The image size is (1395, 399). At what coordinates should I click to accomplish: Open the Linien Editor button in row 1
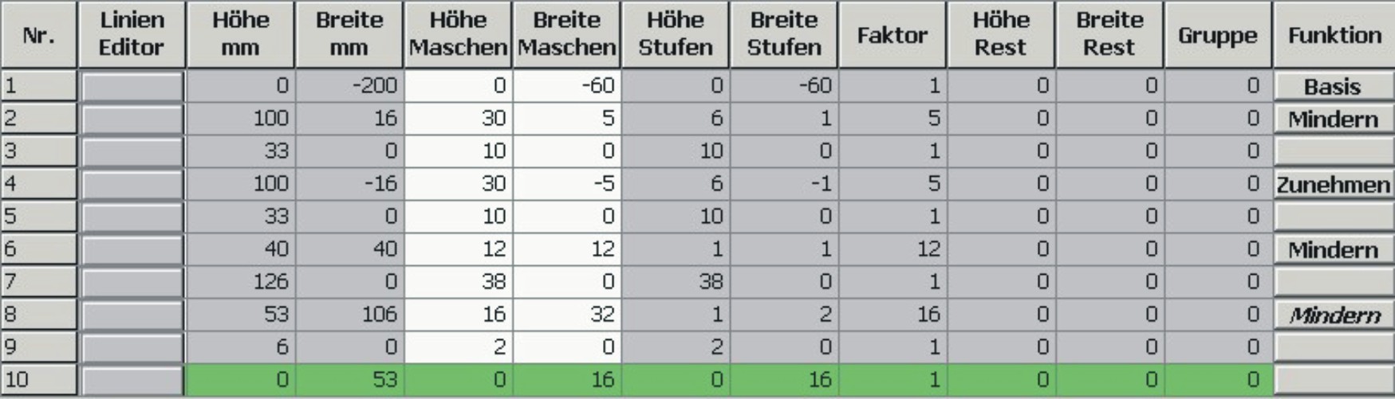pos(132,86)
